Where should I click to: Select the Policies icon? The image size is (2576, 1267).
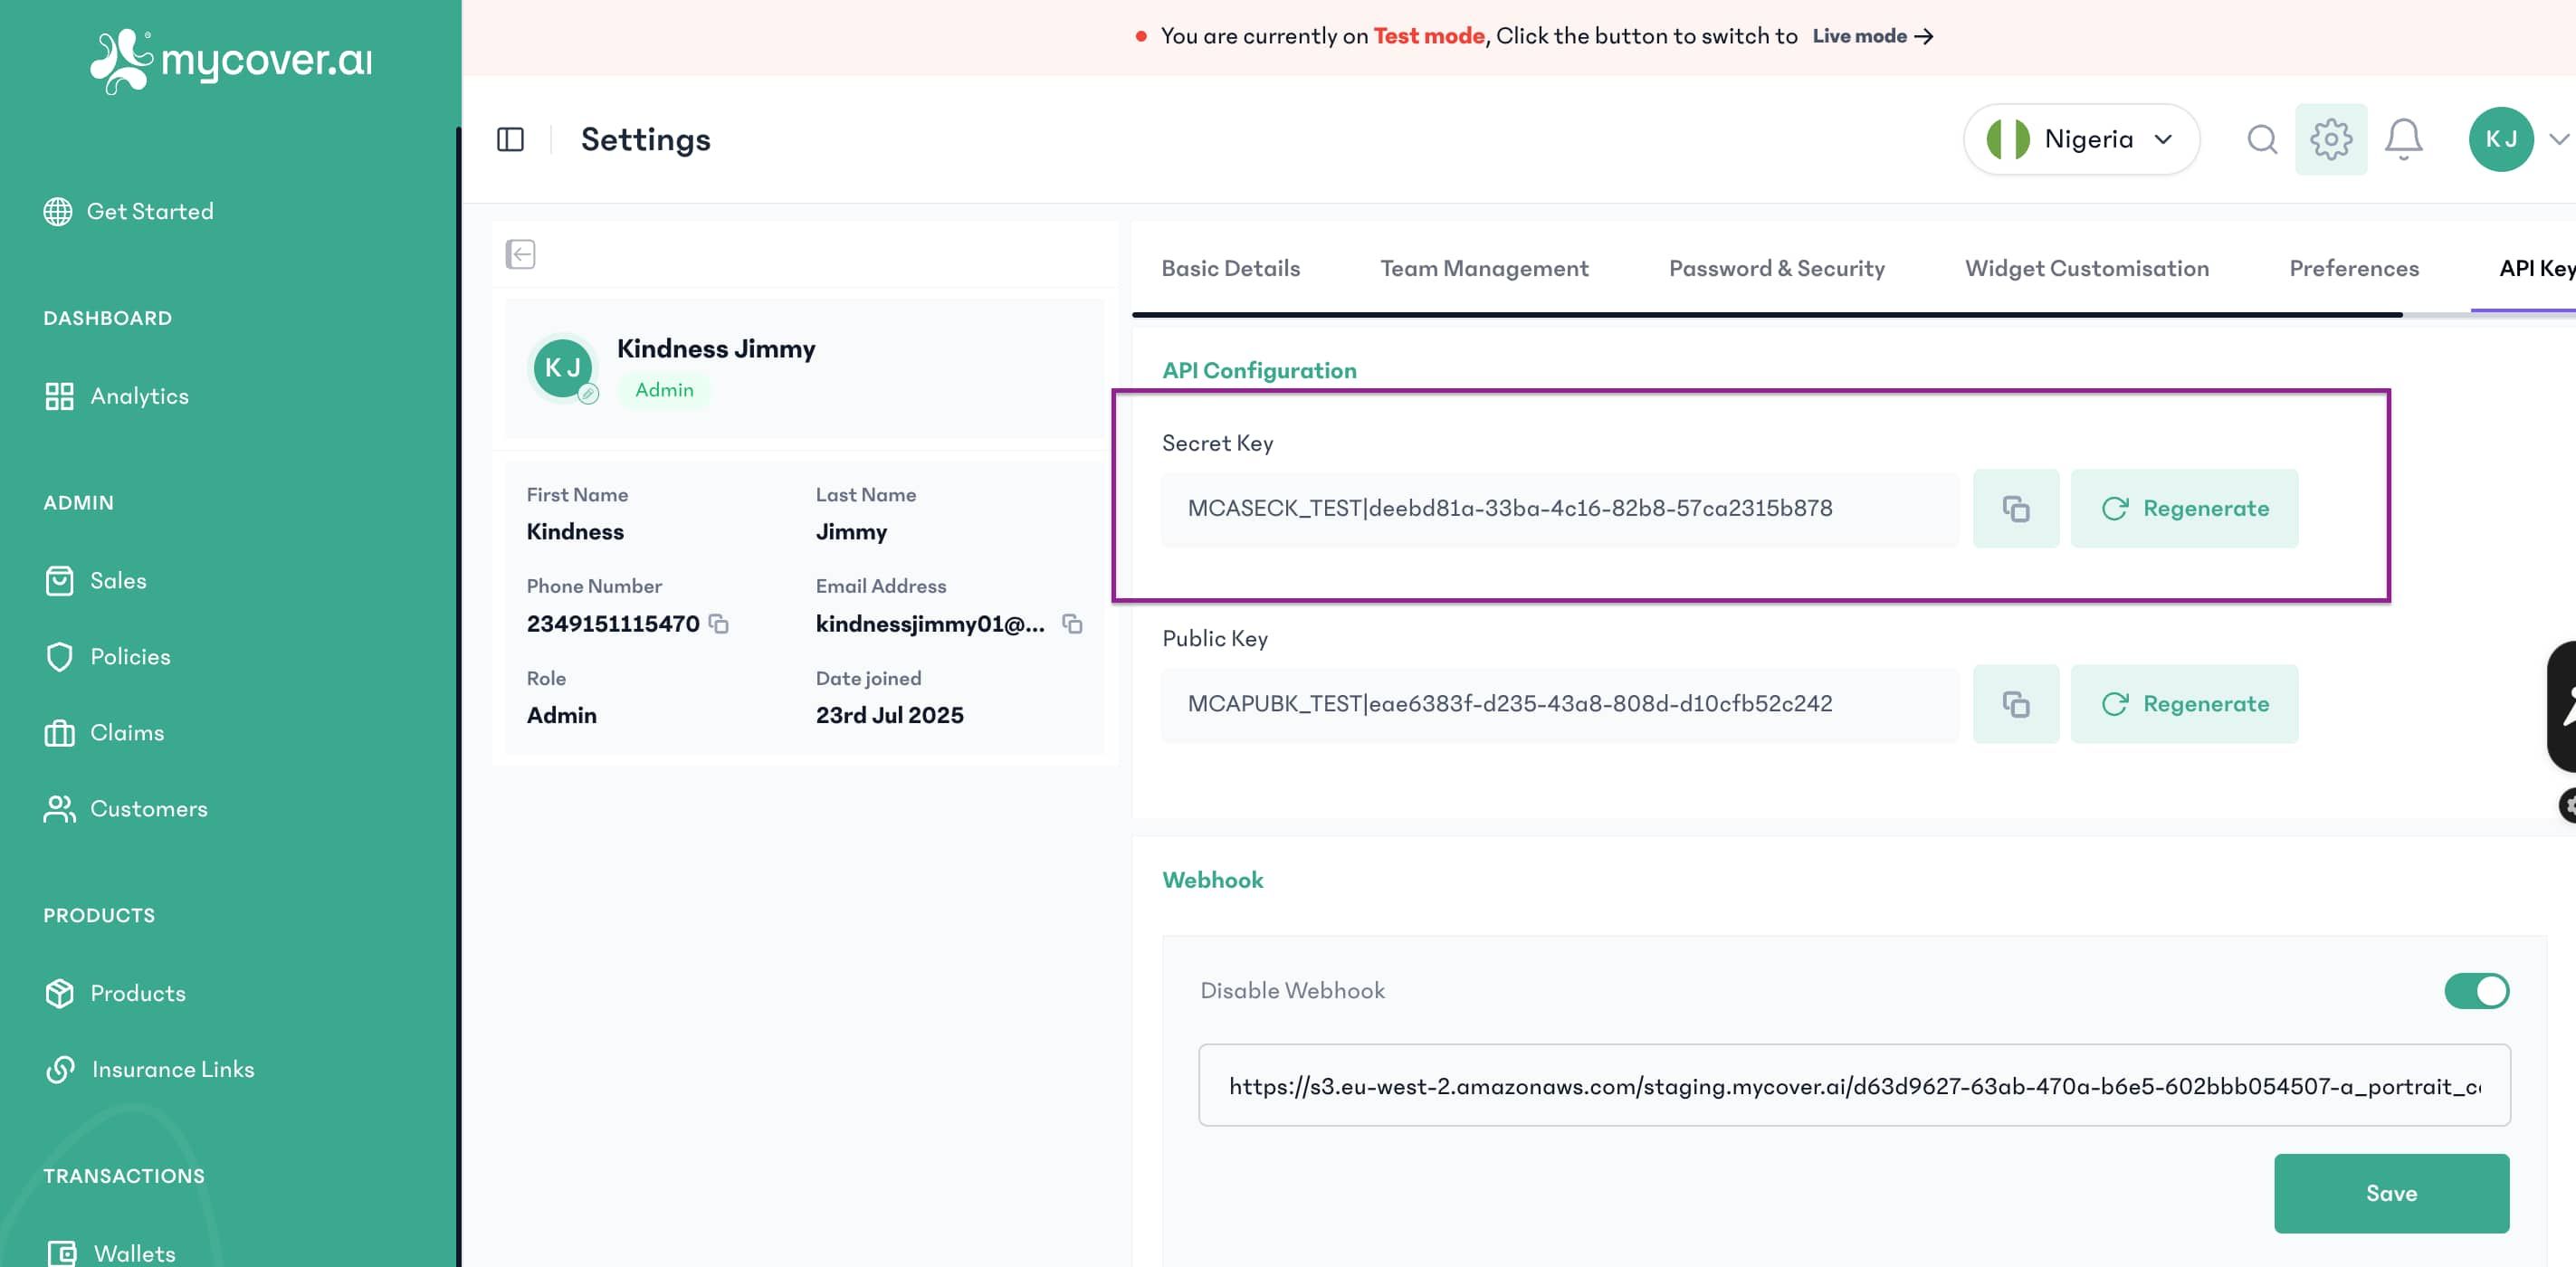[60, 656]
